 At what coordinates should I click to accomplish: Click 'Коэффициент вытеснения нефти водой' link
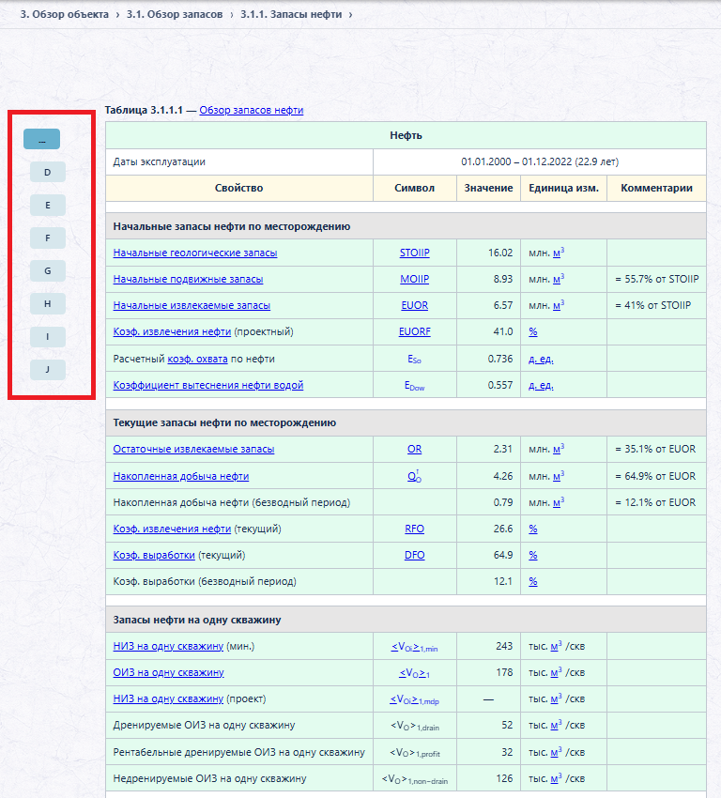(x=208, y=385)
